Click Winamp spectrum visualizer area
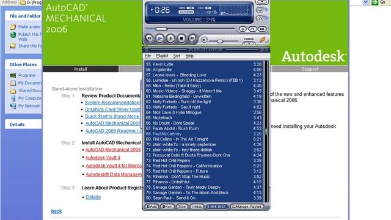Screen dimensions: 391x220 [234, 10]
